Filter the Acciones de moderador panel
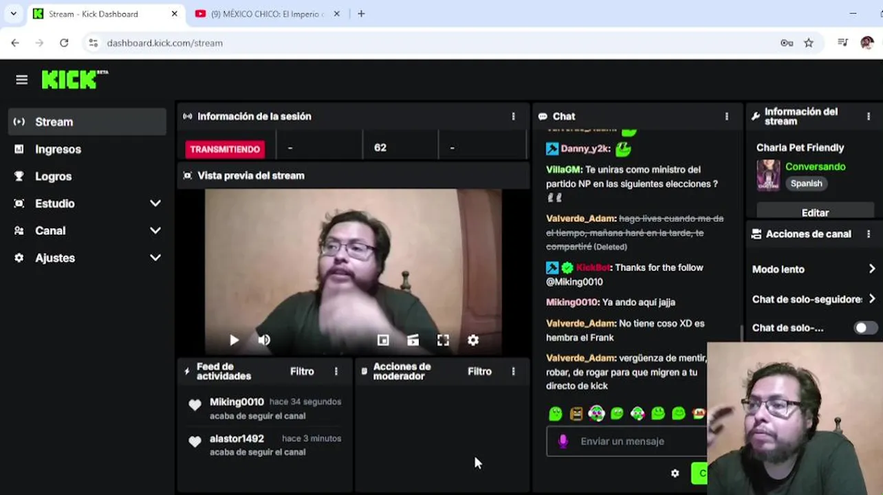The height and width of the screenshot is (495, 883). [479, 371]
